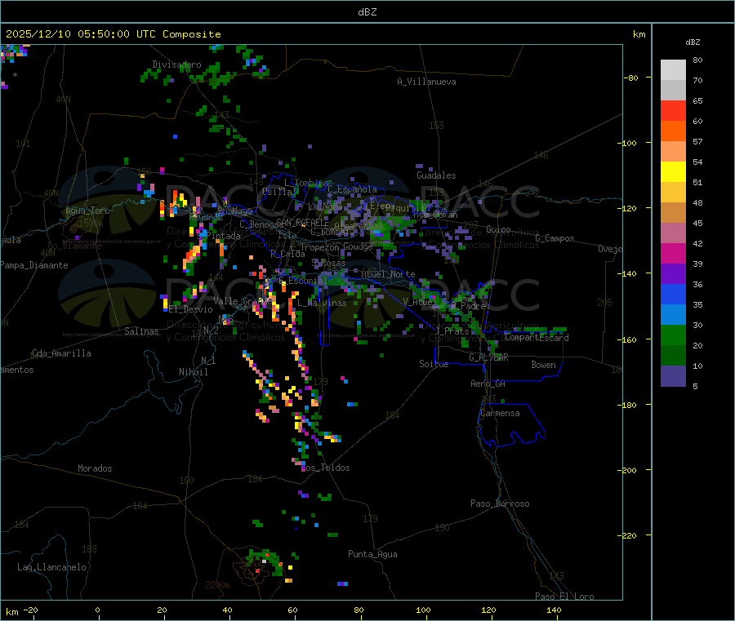Select the A_Villanueva station label

426,82
